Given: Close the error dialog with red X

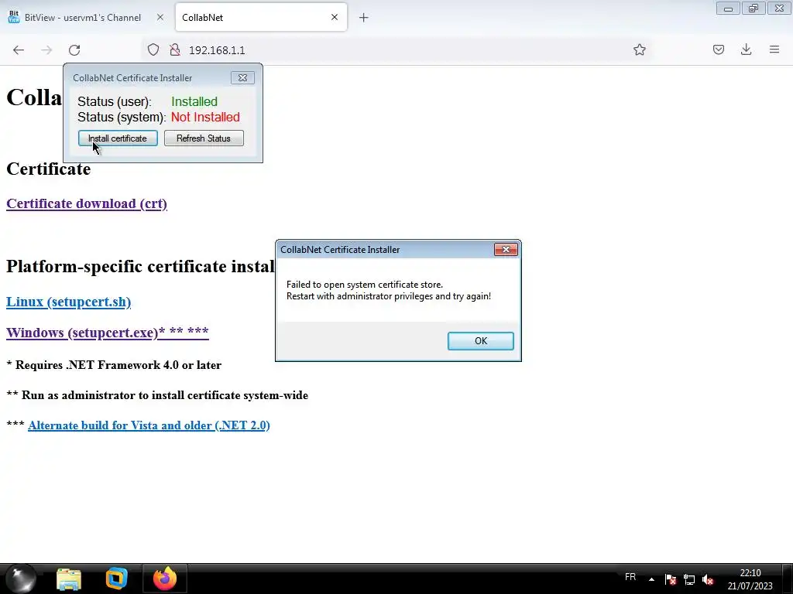Looking at the screenshot, I should click(x=506, y=250).
